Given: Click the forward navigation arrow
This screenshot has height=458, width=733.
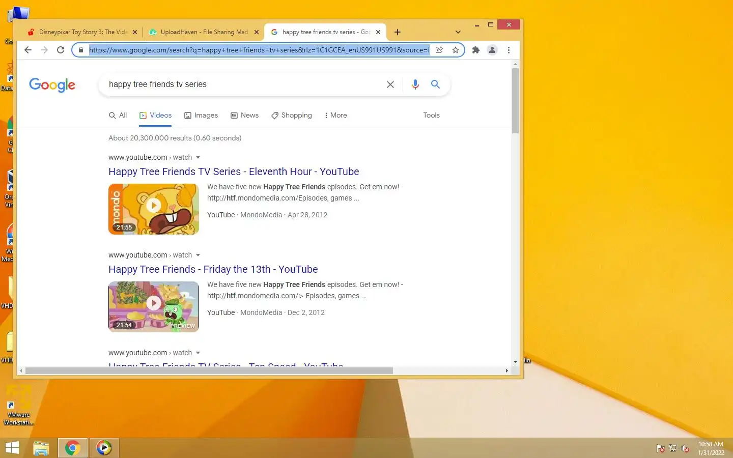Looking at the screenshot, I should coord(44,50).
